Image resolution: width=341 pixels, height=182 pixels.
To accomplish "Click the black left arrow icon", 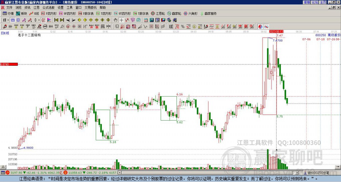I will tap(68, 20).
